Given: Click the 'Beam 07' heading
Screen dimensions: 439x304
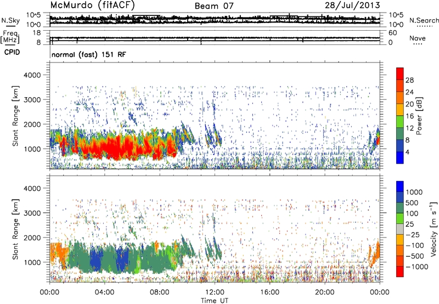Looking at the screenshot, I should pyautogui.click(x=213, y=6).
